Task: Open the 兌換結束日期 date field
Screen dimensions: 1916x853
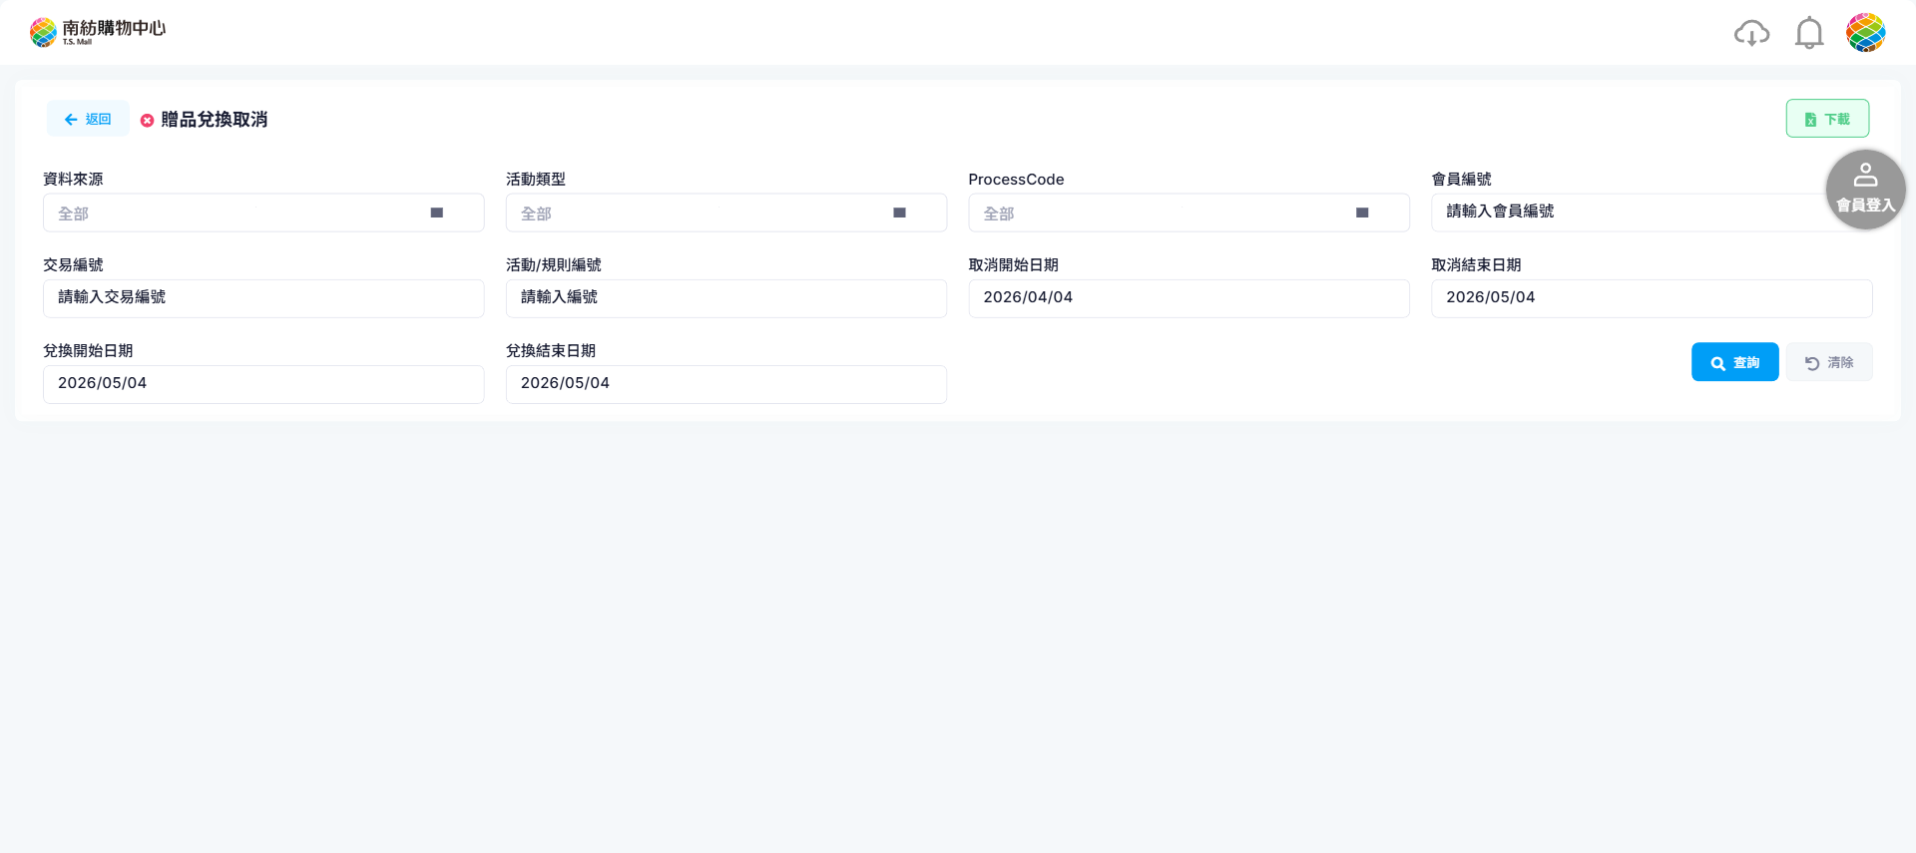Action: [726, 384]
